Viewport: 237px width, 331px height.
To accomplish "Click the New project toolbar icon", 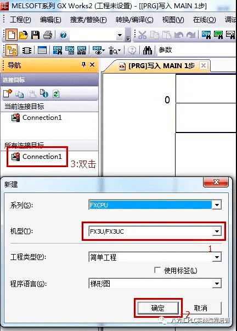I will [x=11, y=35].
